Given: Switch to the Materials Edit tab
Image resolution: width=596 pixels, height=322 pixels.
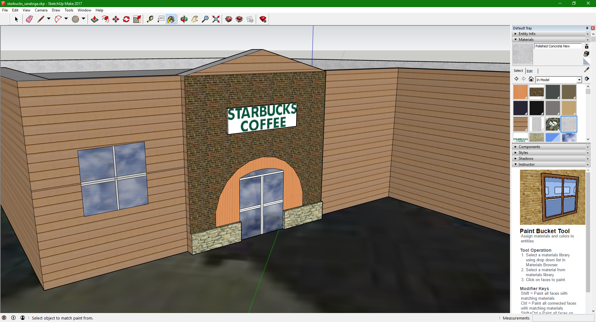Looking at the screenshot, I should (x=530, y=71).
